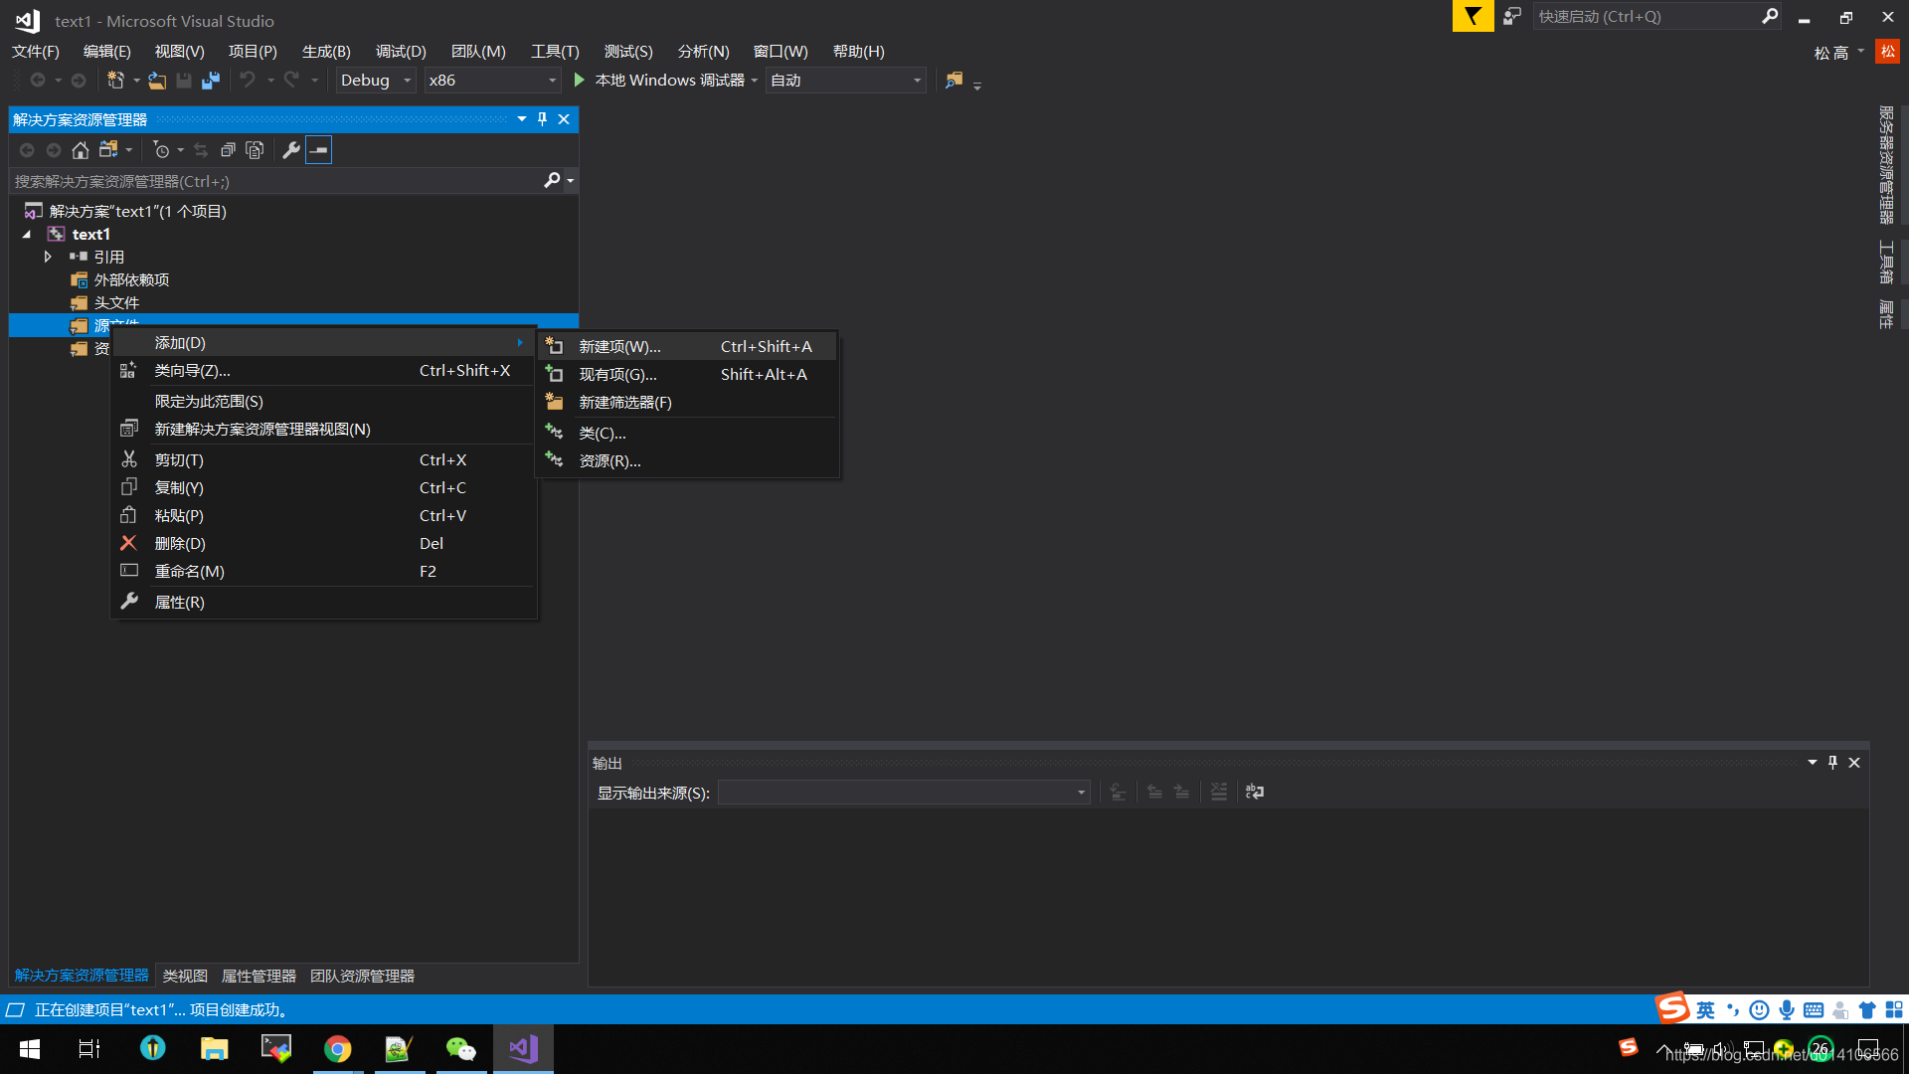This screenshot has height=1074, width=1909.
Task: Toggle the pin on Solution Explorer panel
Action: [x=542, y=119]
